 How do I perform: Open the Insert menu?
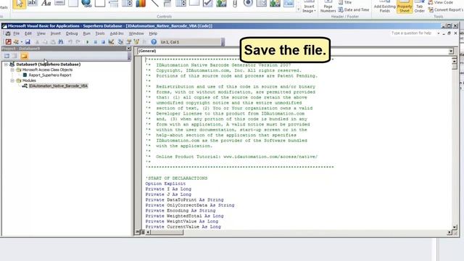click(56, 33)
